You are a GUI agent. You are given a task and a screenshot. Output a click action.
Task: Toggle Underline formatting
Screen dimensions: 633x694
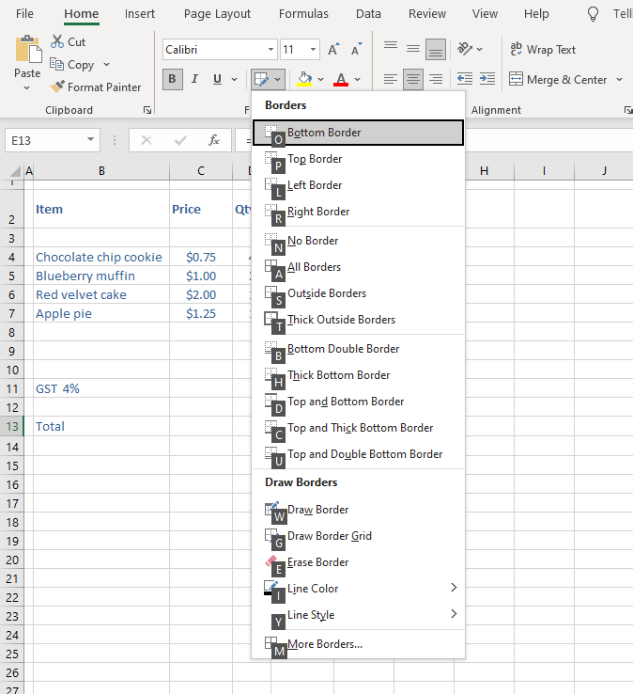point(217,79)
